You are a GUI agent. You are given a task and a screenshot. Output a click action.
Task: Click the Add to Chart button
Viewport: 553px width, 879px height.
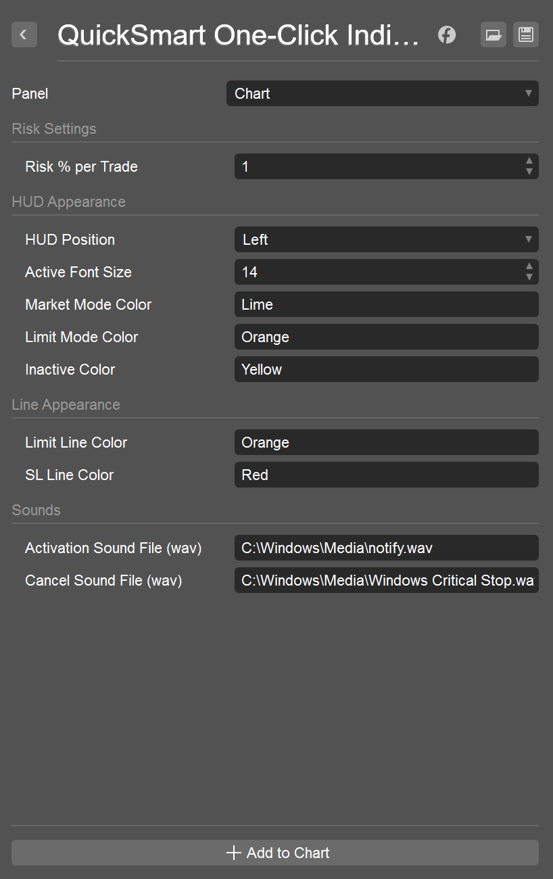(276, 853)
